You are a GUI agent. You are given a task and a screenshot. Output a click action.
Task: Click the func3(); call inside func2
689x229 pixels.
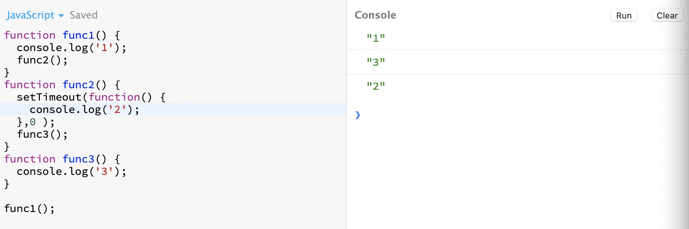click(42, 134)
